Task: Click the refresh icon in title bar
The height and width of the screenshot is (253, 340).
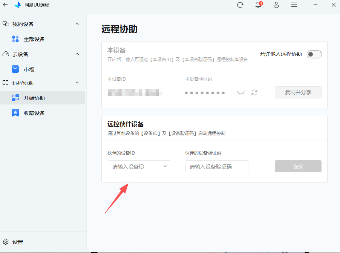Action: click(240, 5)
